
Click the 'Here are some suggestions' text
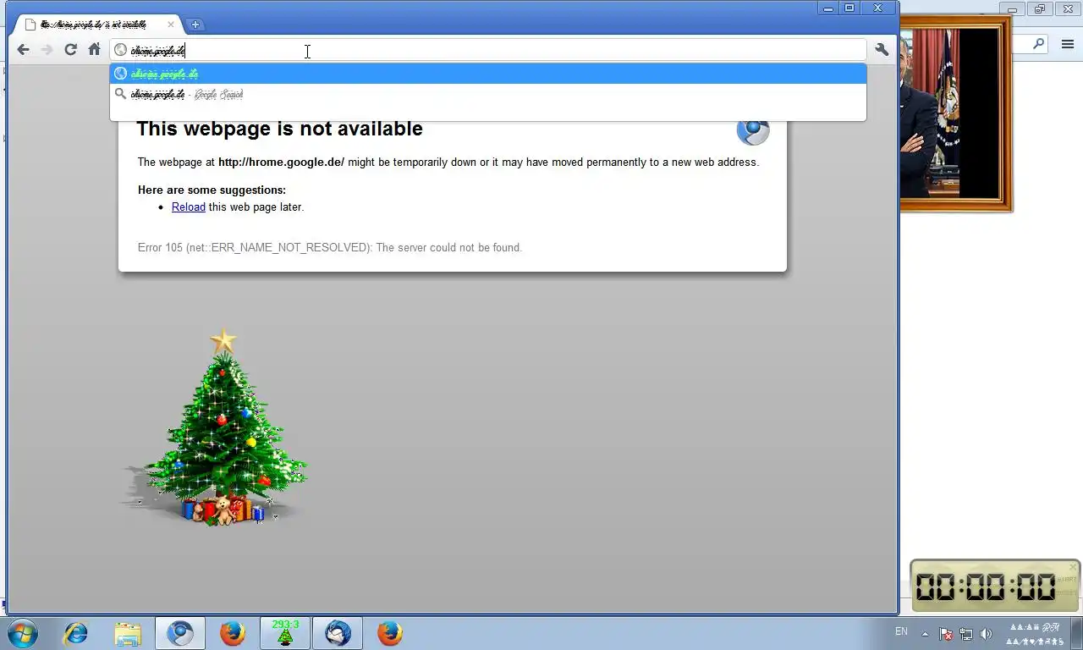pos(212,190)
